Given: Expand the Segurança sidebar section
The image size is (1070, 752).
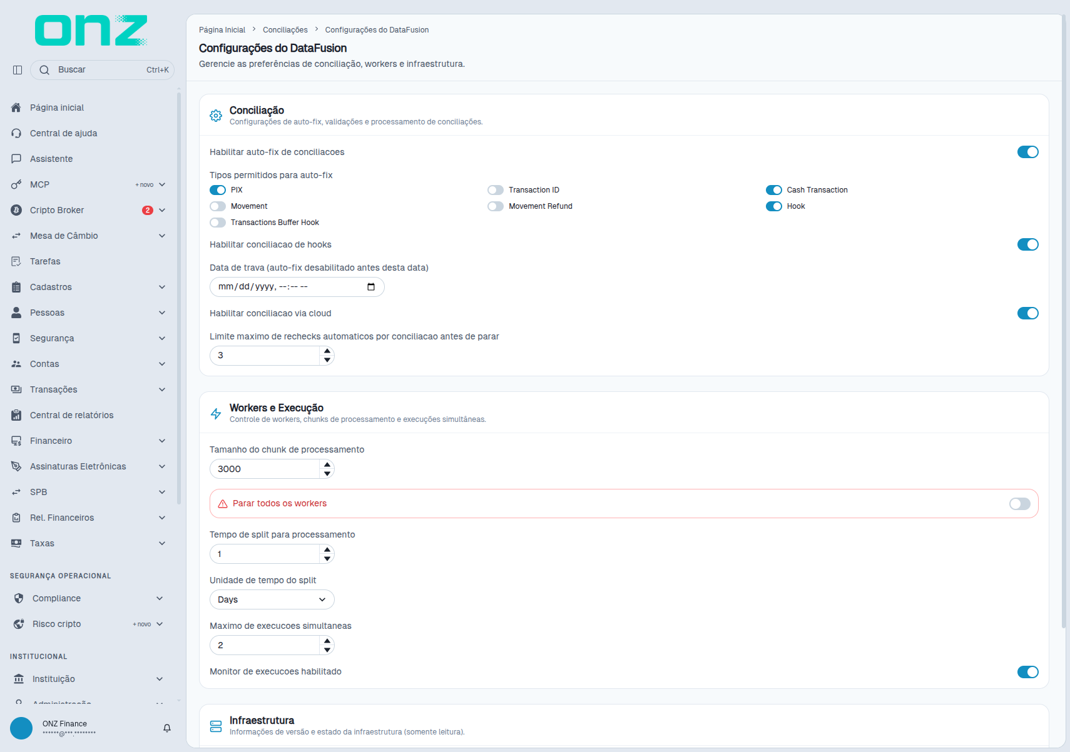Looking at the screenshot, I should coord(89,338).
